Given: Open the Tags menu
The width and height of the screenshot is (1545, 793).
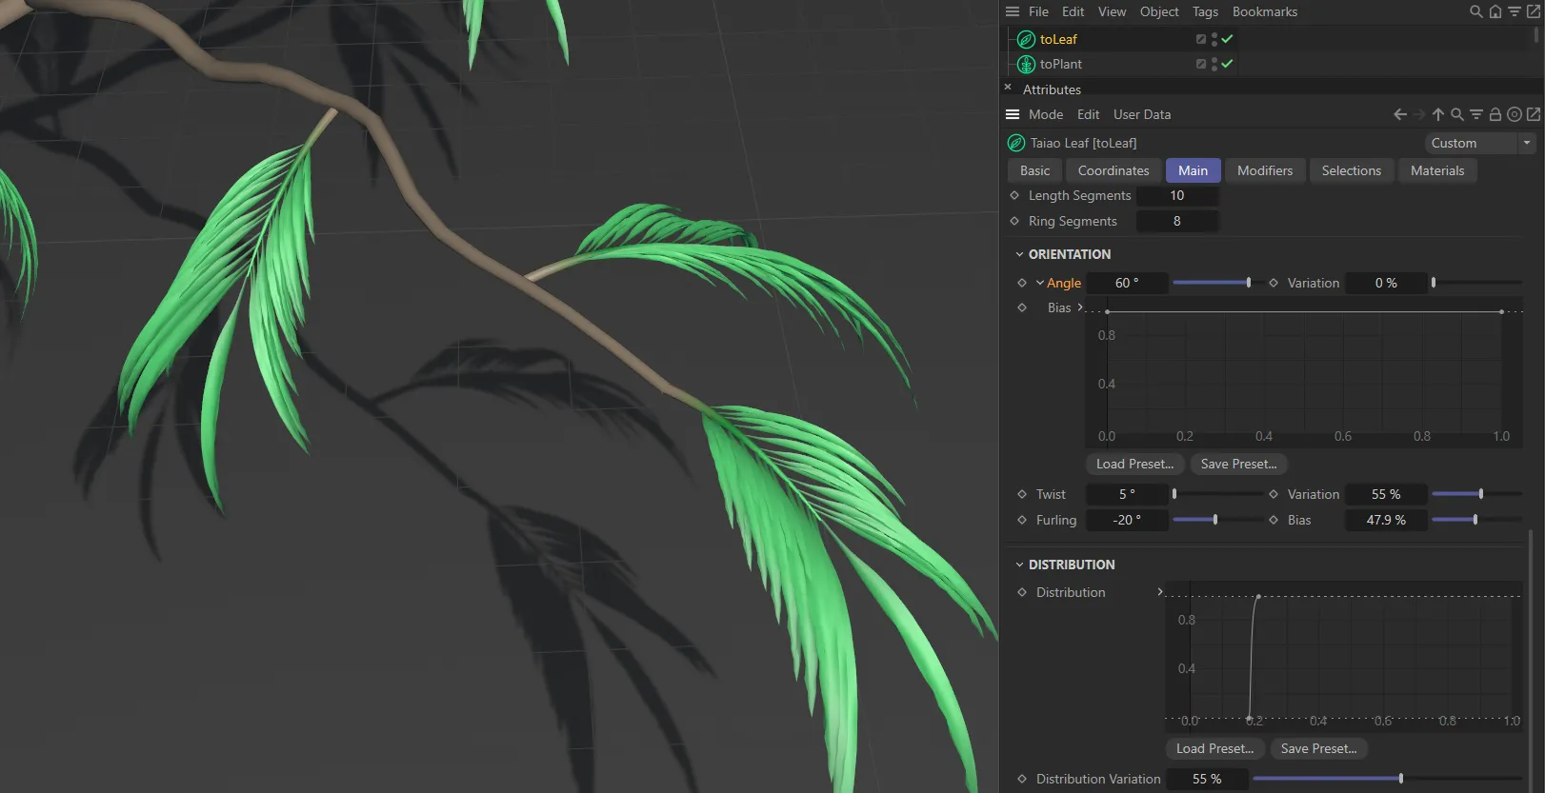Looking at the screenshot, I should point(1205,11).
